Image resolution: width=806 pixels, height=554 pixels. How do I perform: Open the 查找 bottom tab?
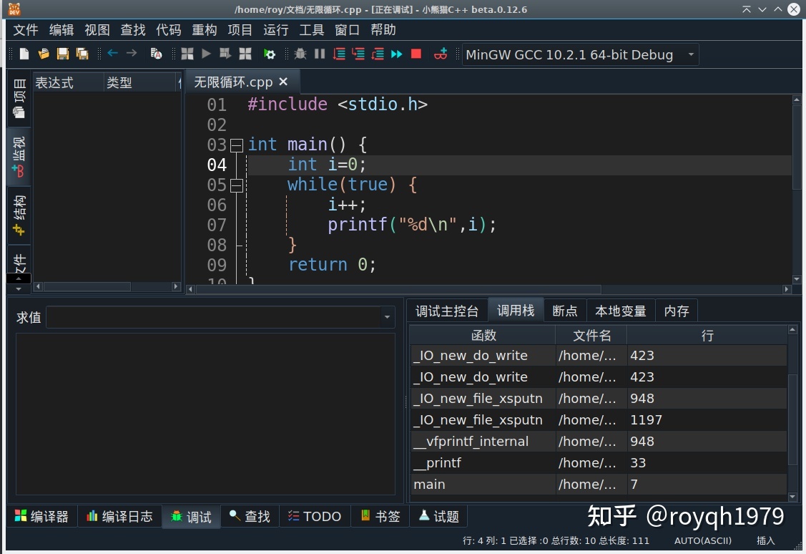click(250, 517)
